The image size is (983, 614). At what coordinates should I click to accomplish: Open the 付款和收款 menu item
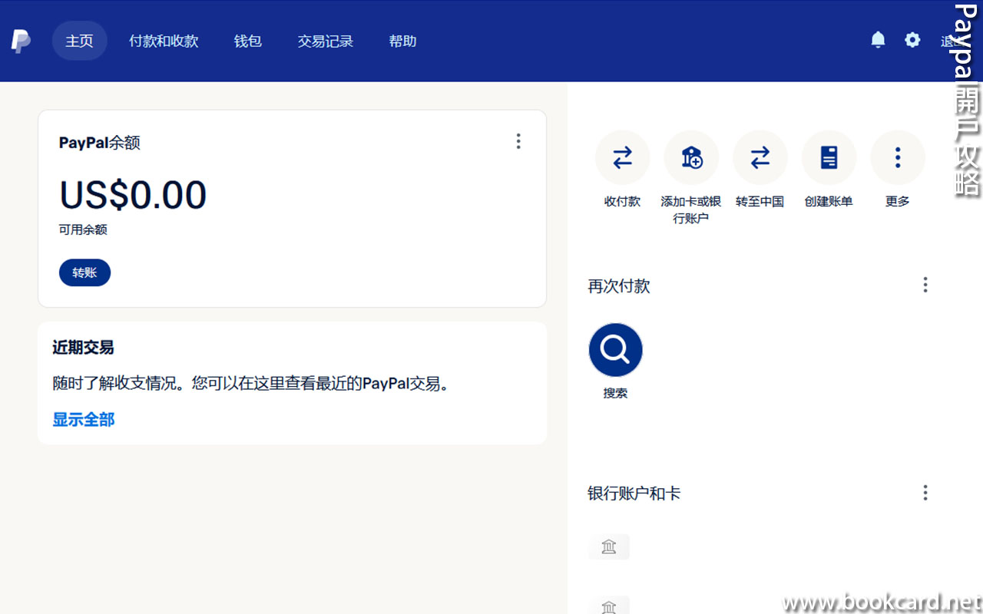164,41
